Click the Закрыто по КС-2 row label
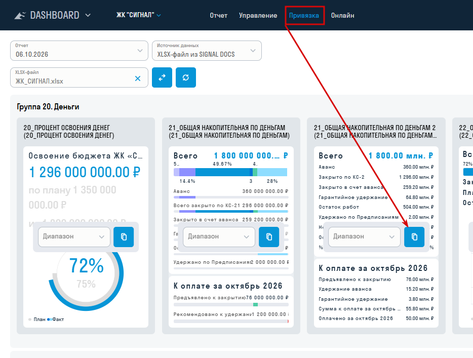 (x=341, y=177)
